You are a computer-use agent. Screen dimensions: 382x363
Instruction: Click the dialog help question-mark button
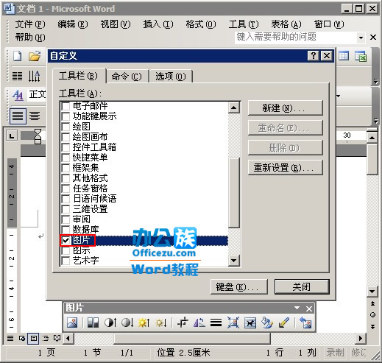[x=314, y=56]
